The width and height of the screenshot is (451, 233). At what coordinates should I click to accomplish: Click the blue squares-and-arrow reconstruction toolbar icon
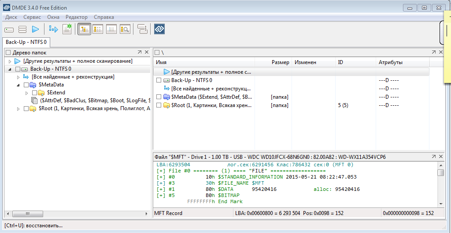pyautogui.click(x=53, y=29)
